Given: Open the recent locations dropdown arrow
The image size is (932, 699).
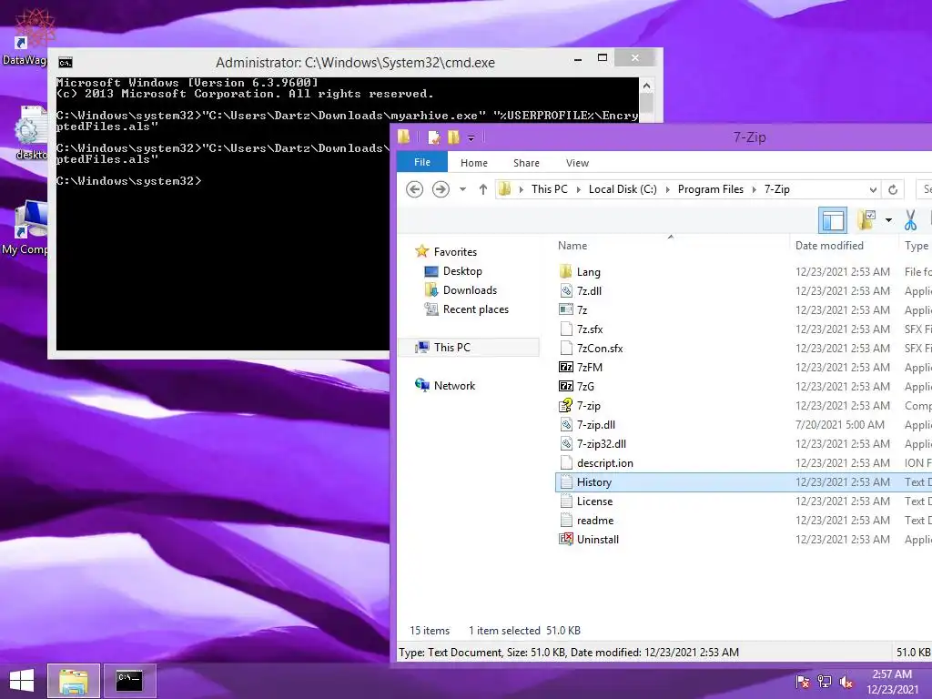Looking at the screenshot, I should (x=462, y=189).
